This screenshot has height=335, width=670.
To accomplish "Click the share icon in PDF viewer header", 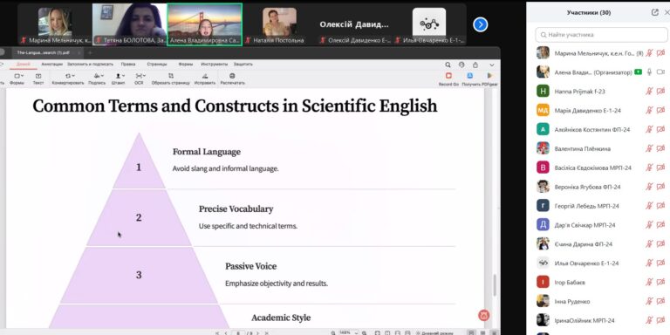I will pyautogui.click(x=475, y=65).
